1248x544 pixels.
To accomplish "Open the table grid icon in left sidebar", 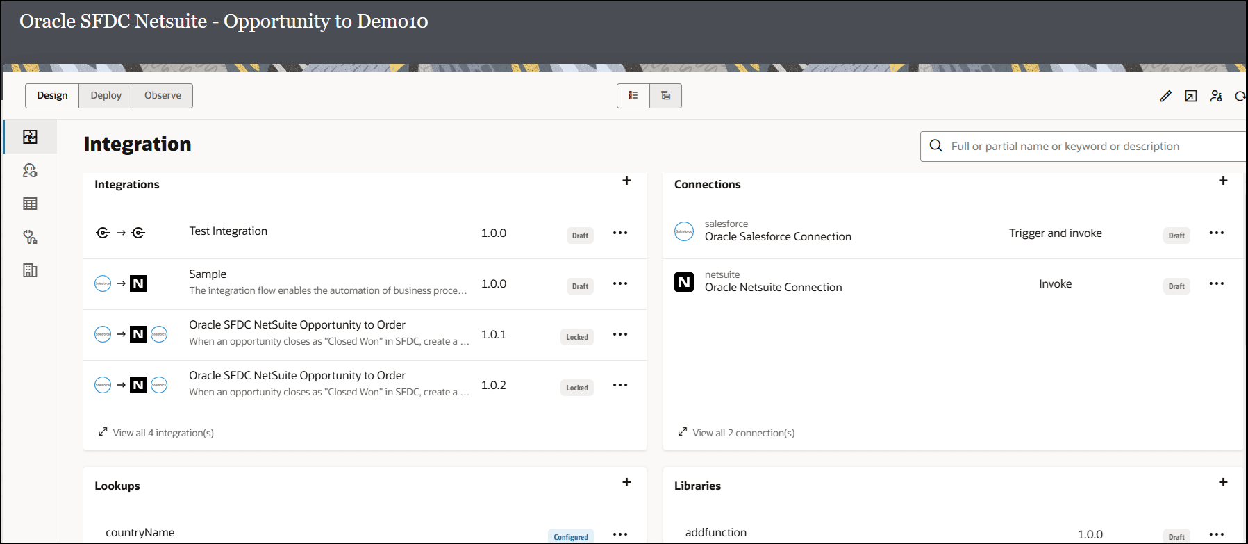I will tap(30, 204).
